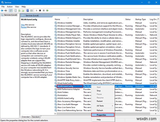
Task: Click the Refresh toolbar icon
Action: pos(19,11)
